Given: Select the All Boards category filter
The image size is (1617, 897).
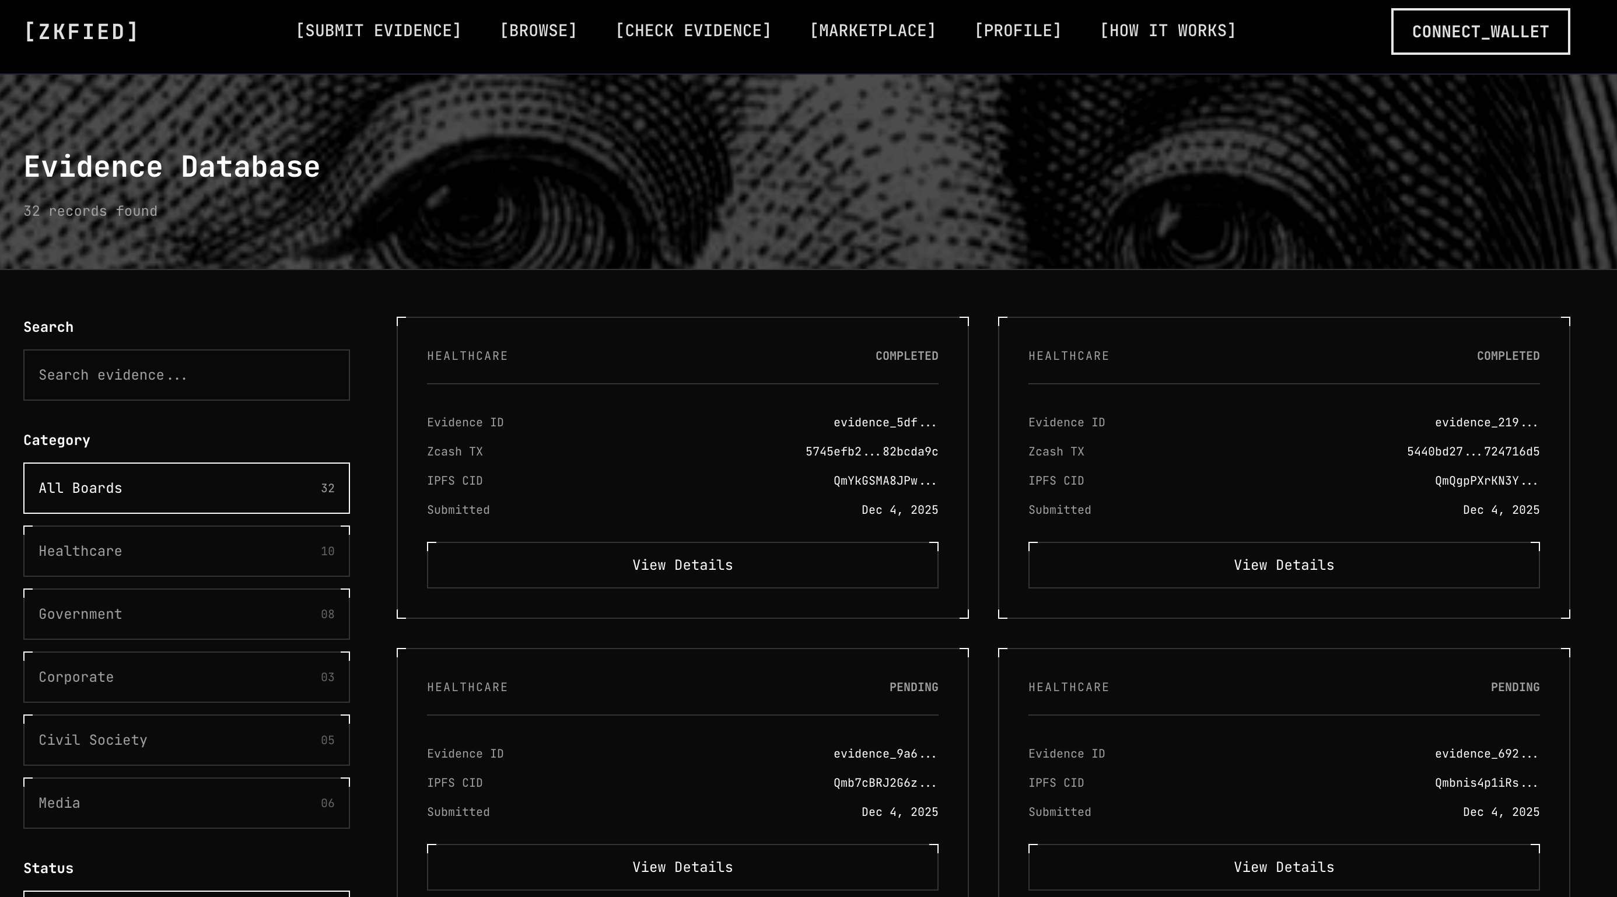Looking at the screenshot, I should [x=187, y=488].
